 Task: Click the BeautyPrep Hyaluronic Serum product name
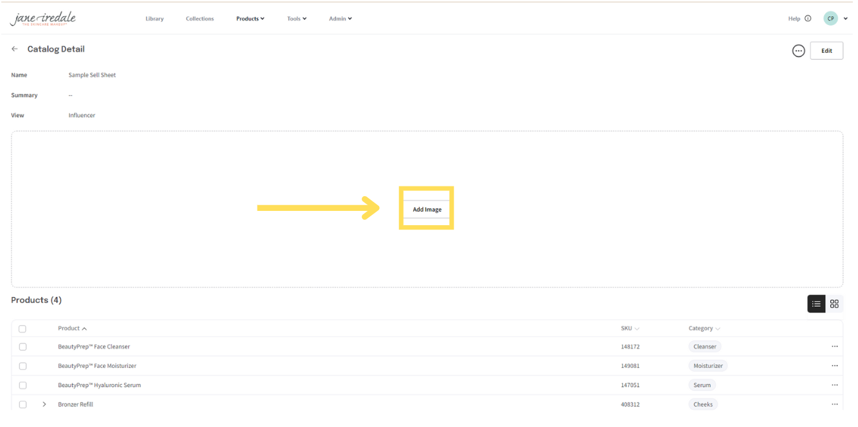click(99, 385)
